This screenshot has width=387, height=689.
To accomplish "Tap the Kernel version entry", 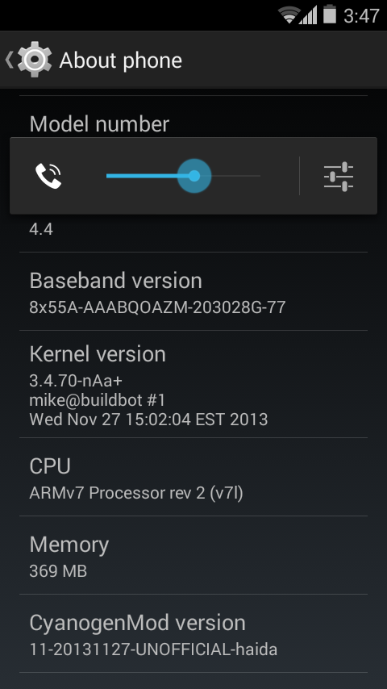I will pos(193,384).
